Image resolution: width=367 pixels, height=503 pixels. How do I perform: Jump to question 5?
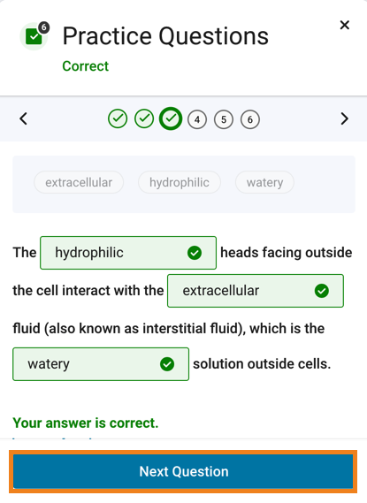[x=224, y=119]
